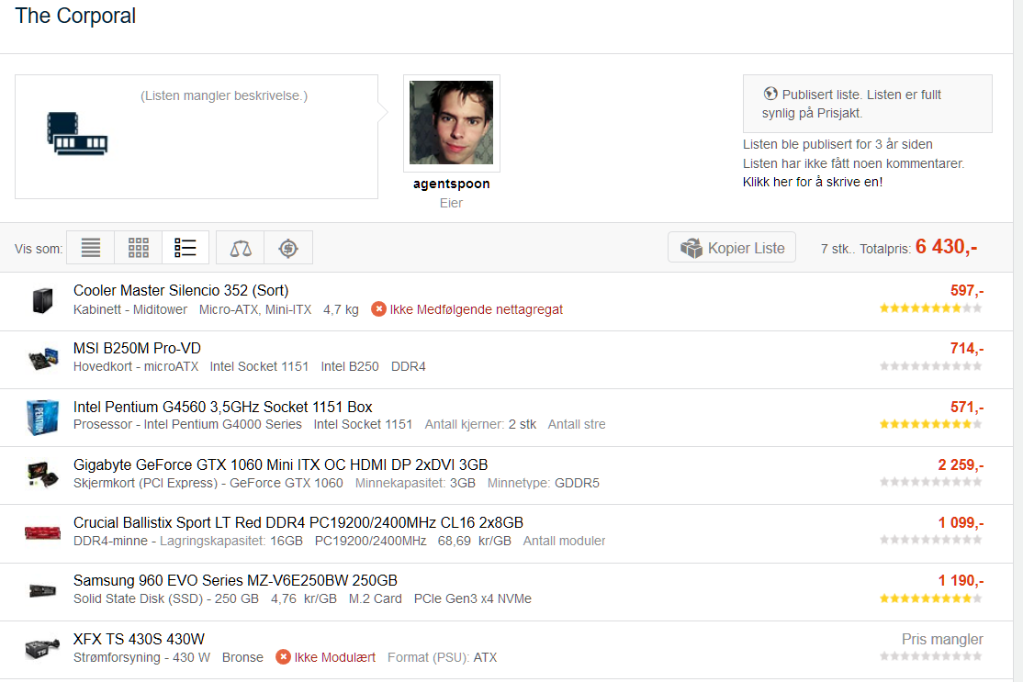Open the compare scales icon
The height and width of the screenshot is (682, 1023).
click(240, 248)
